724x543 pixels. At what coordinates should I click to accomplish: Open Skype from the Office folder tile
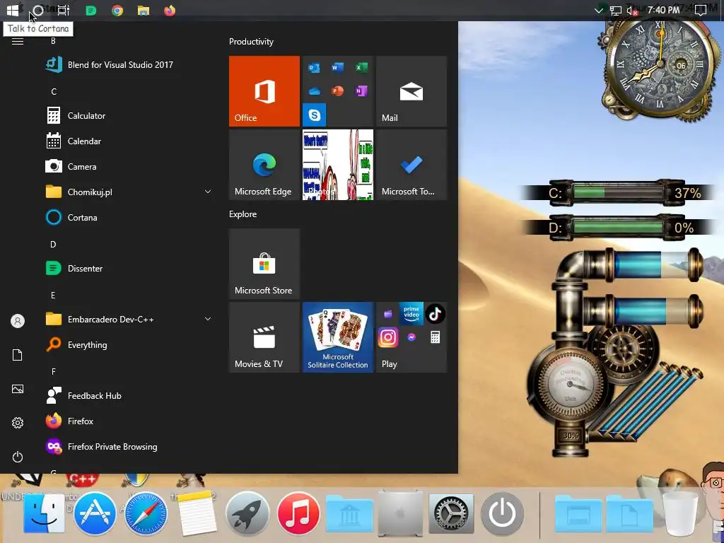pos(314,115)
